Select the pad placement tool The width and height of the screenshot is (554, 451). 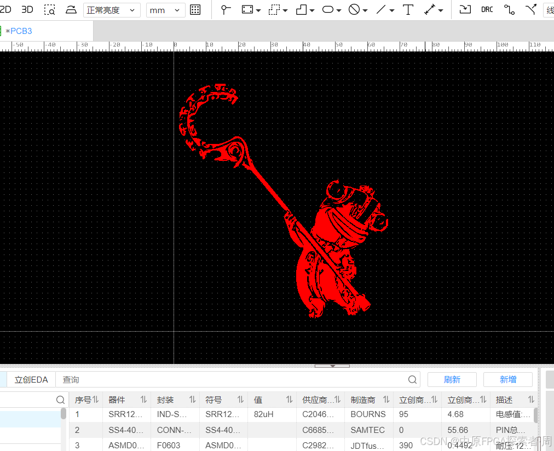coord(225,9)
